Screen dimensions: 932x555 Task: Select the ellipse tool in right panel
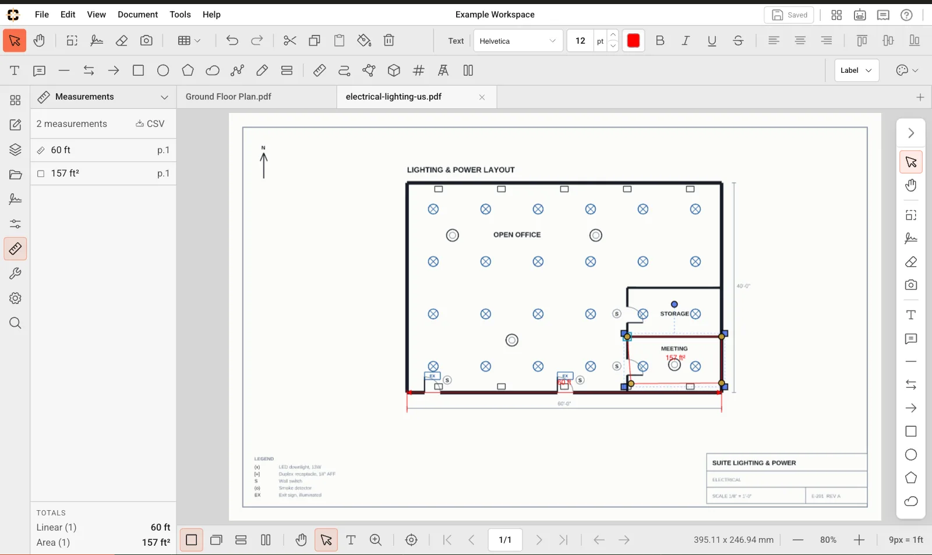(x=911, y=455)
